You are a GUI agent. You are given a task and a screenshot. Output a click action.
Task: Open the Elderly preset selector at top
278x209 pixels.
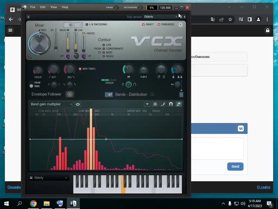point(160,17)
